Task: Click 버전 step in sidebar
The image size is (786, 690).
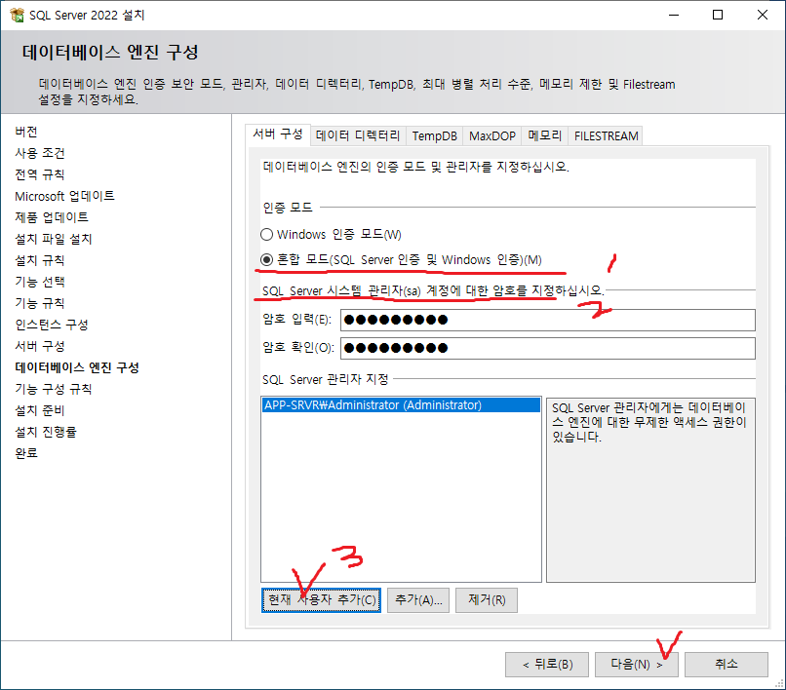Action: point(26,132)
